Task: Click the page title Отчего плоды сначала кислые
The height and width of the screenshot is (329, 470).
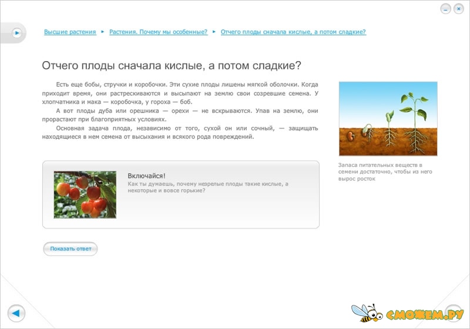Action: pos(172,65)
